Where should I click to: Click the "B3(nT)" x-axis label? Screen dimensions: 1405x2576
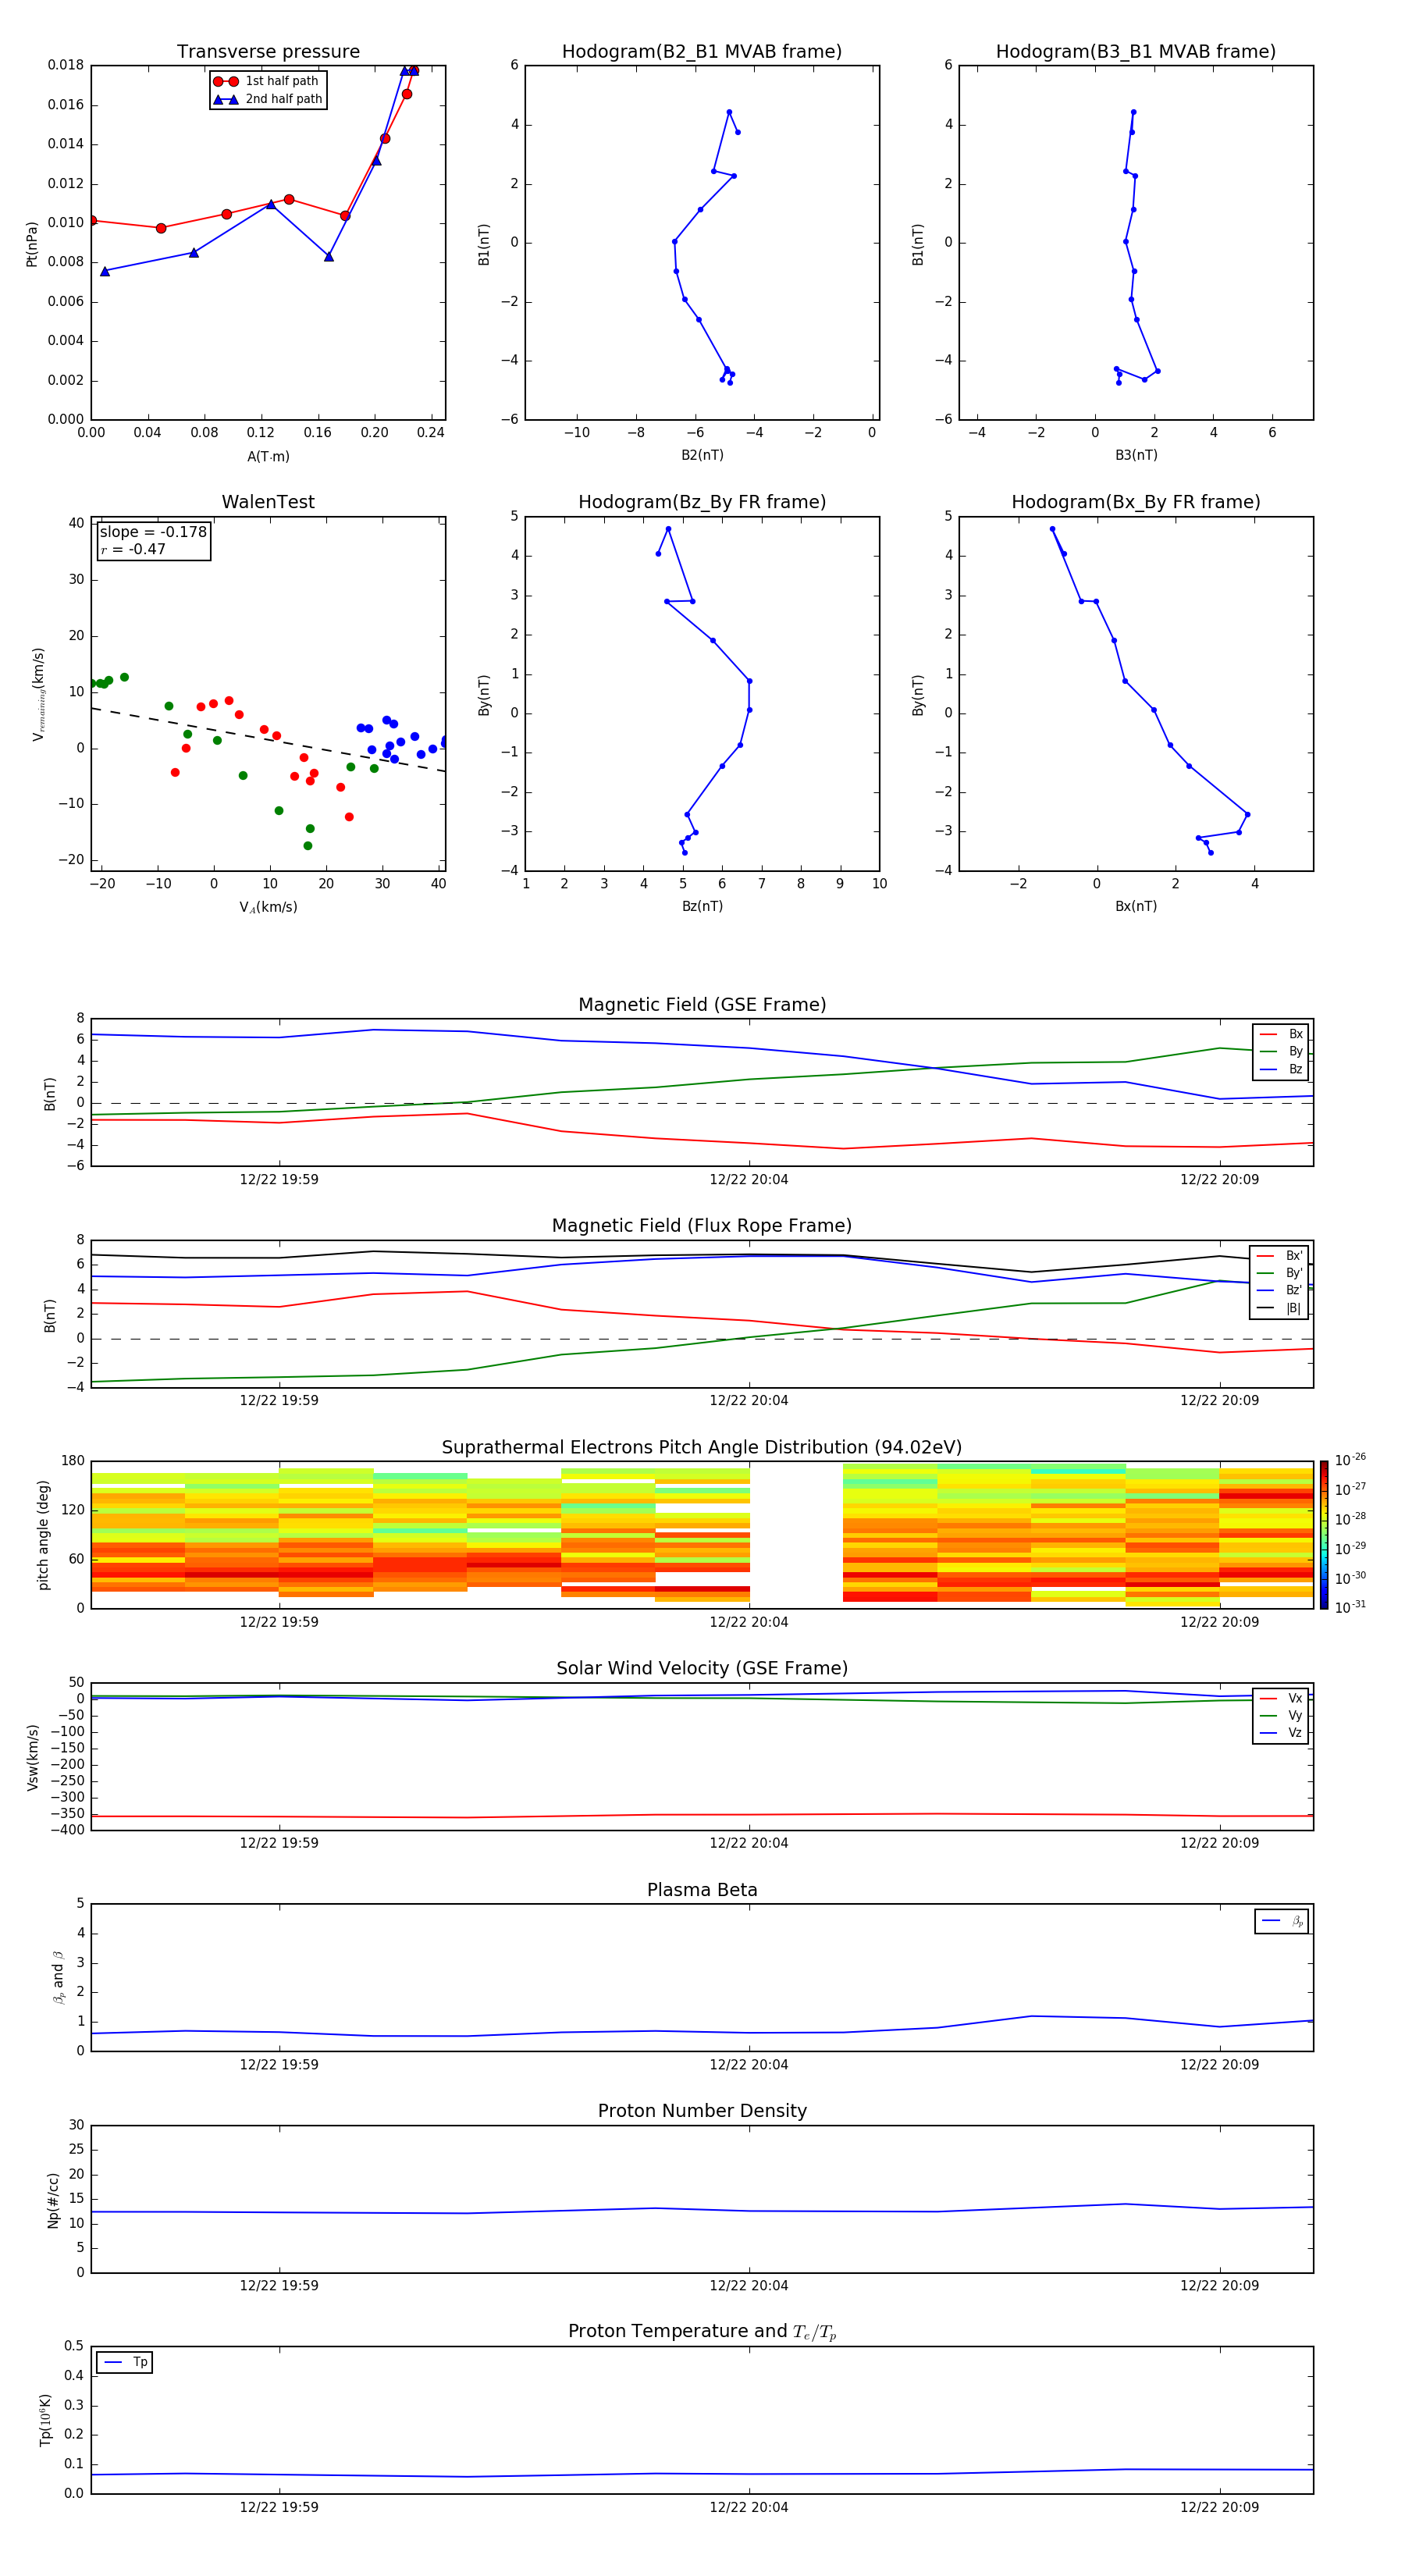[x=1136, y=455]
